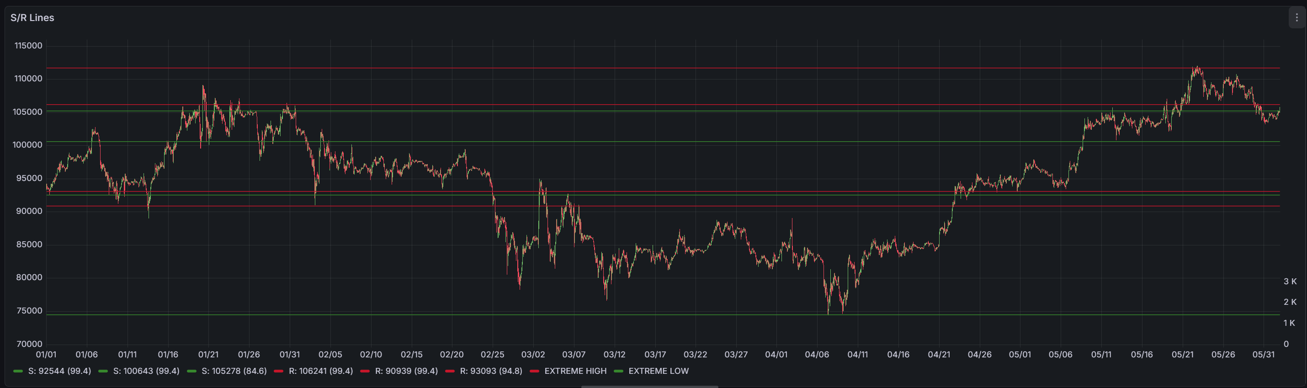Click the 05/21 date on x-axis
This screenshot has height=388, width=1307.
pyautogui.click(x=1182, y=355)
